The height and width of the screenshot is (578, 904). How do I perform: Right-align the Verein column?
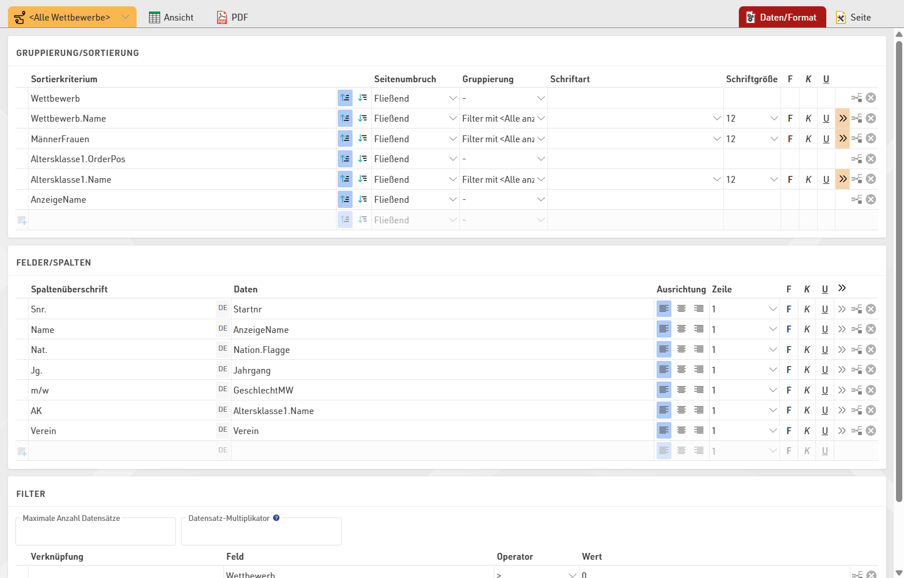click(x=699, y=431)
